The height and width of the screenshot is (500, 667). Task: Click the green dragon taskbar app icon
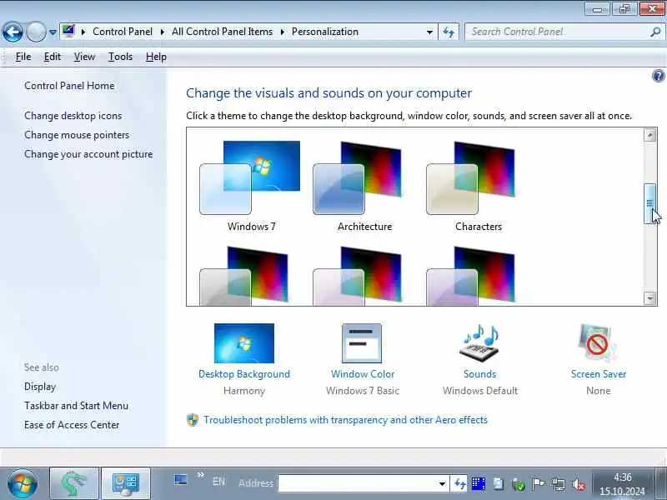[74, 483]
